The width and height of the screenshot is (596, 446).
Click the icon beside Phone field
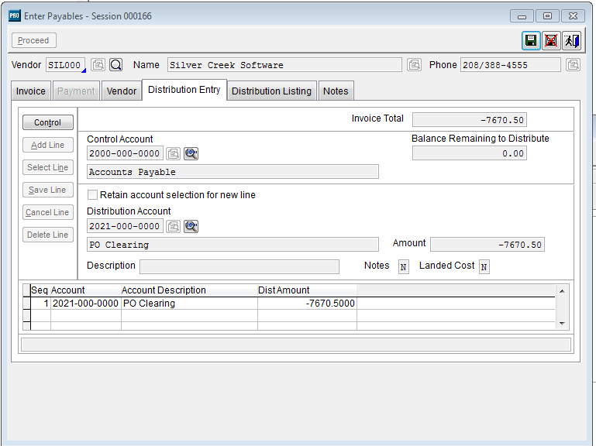point(574,64)
